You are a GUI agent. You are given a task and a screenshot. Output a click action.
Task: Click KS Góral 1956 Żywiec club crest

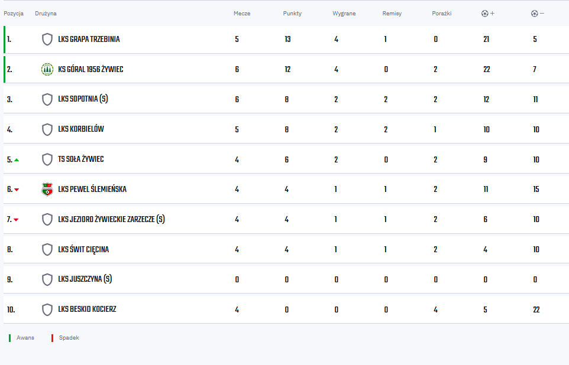pyautogui.click(x=47, y=69)
